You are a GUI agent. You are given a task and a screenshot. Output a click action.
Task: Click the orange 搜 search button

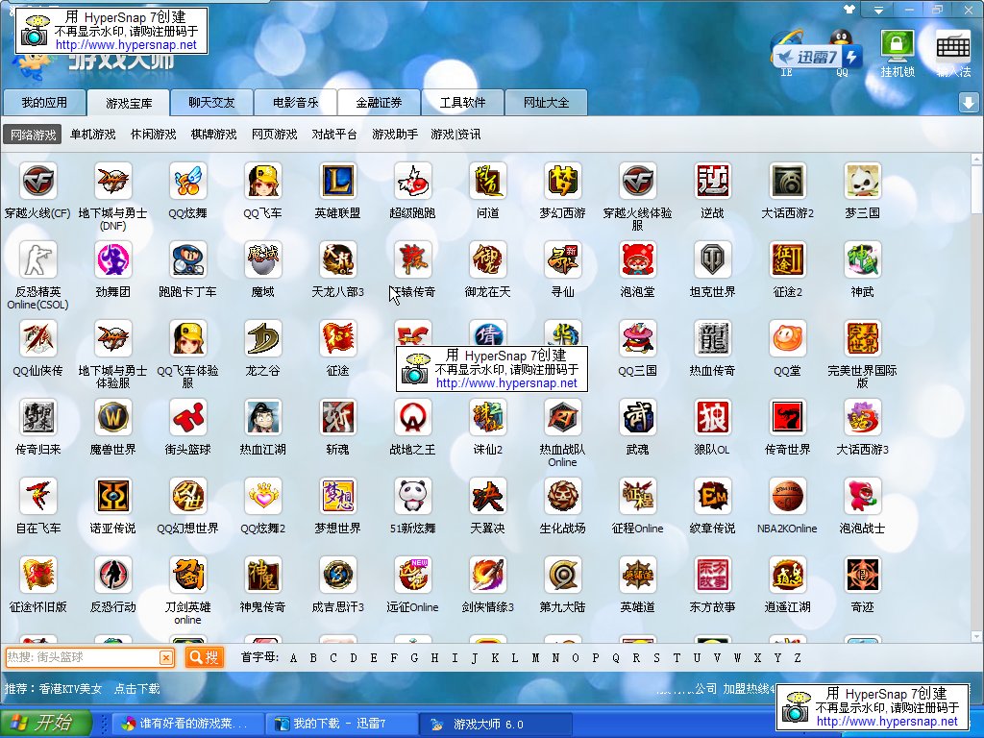click(x=204, y=657)
